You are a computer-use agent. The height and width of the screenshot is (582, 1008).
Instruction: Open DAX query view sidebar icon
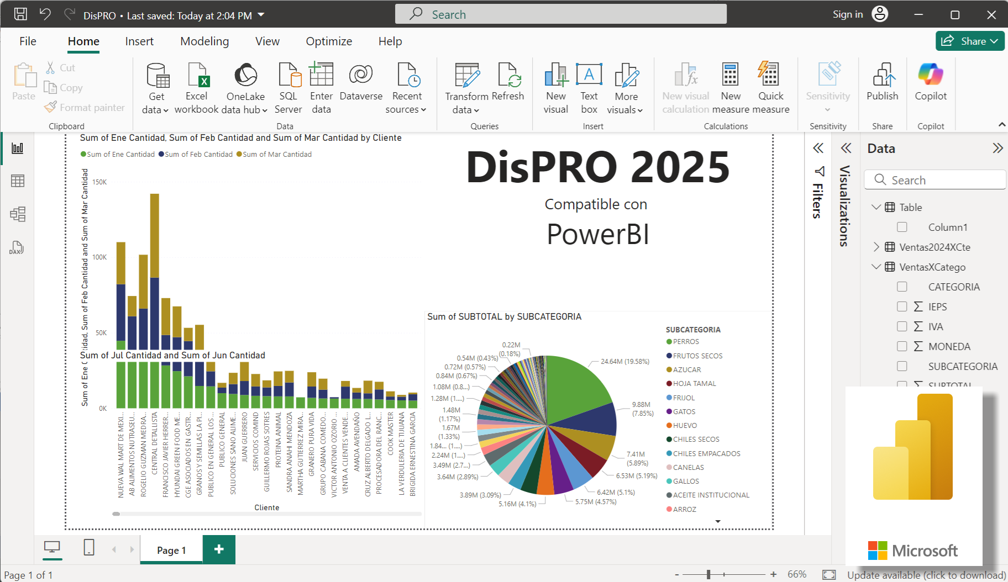point(17,247)
